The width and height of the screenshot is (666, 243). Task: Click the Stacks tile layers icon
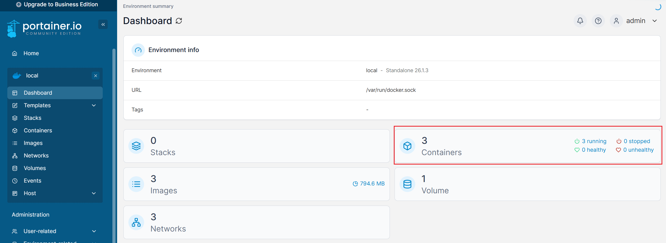(136, 146)
